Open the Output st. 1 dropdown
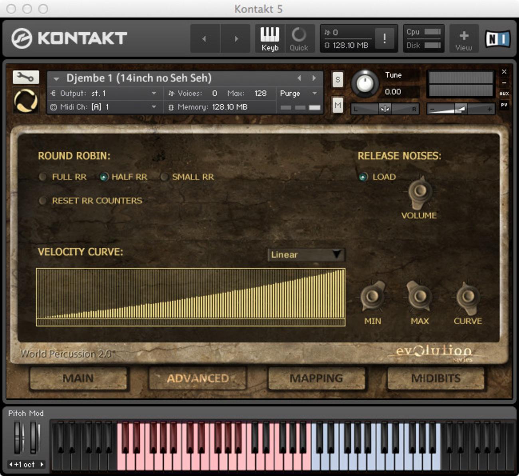 [154, 93]
